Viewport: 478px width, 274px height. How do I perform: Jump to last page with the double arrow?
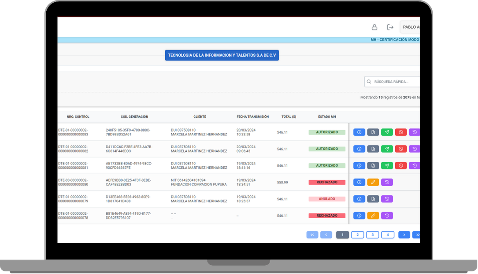point(416,235)
